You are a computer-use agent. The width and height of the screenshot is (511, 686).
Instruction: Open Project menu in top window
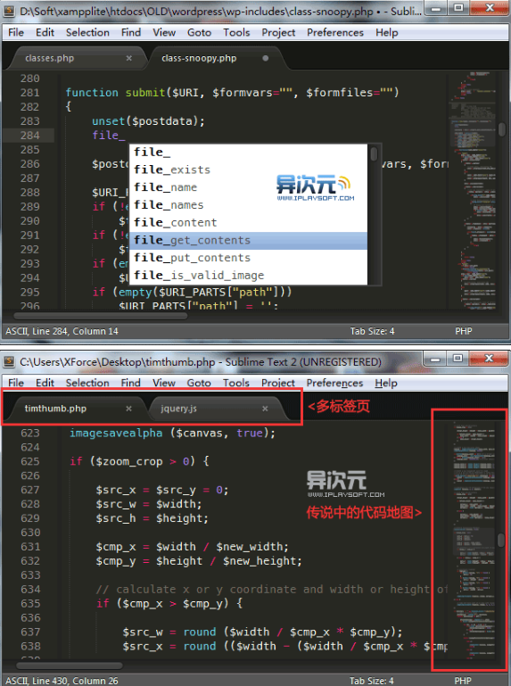278,32
